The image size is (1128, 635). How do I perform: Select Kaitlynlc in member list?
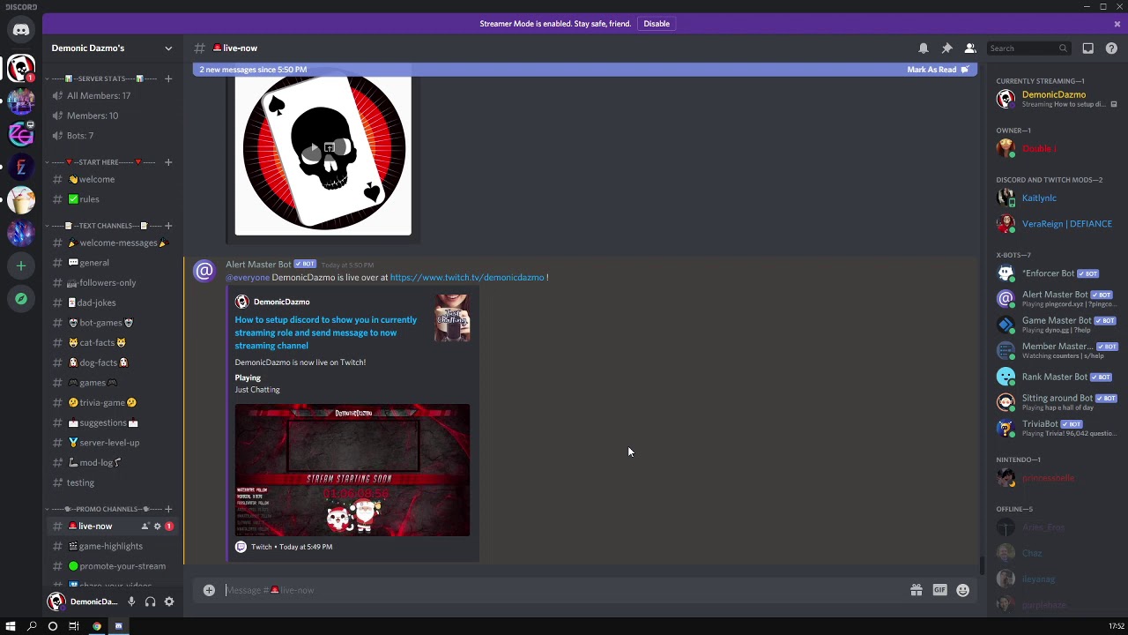pos(1056,198)
